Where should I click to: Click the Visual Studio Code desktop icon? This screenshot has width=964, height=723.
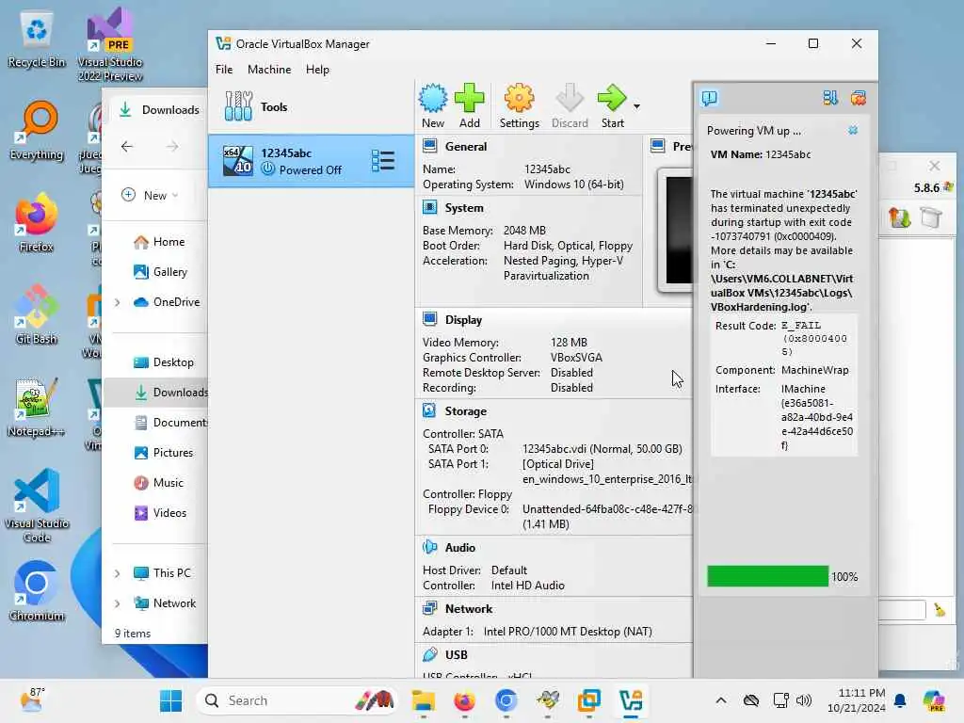point(37,506)
